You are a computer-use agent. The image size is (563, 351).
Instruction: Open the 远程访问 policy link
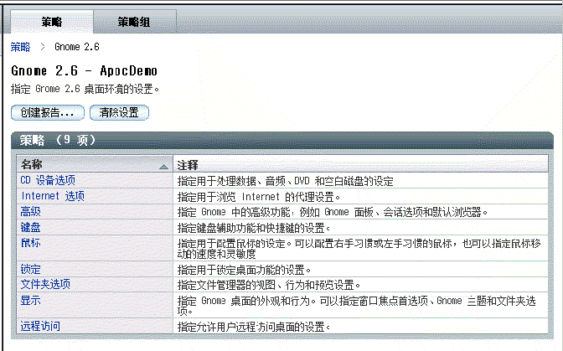tap(40, 326)
